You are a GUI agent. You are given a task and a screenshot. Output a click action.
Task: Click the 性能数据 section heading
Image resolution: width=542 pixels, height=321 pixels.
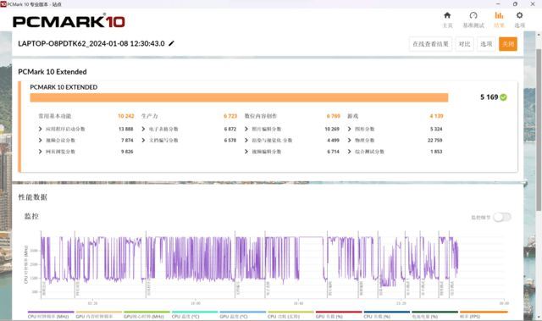coord(32,197)
